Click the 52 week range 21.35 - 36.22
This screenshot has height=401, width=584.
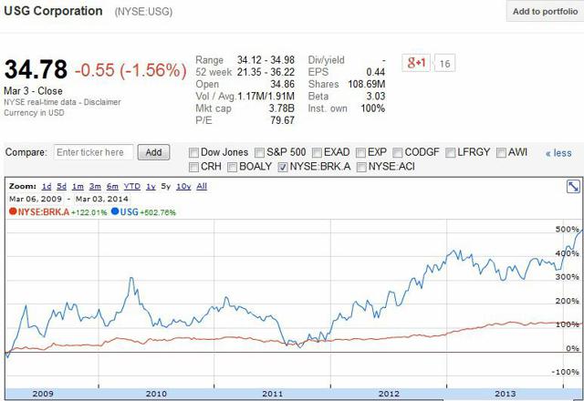pos(266,72)
